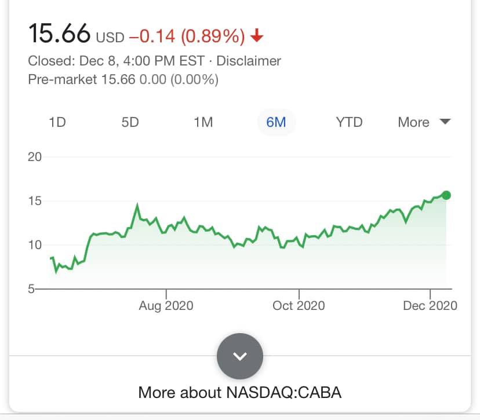The height and width of the screenshot is (420, 480).
Task: Click the Pre-market 15.66 quote line
Action: (x=123, y=79)
